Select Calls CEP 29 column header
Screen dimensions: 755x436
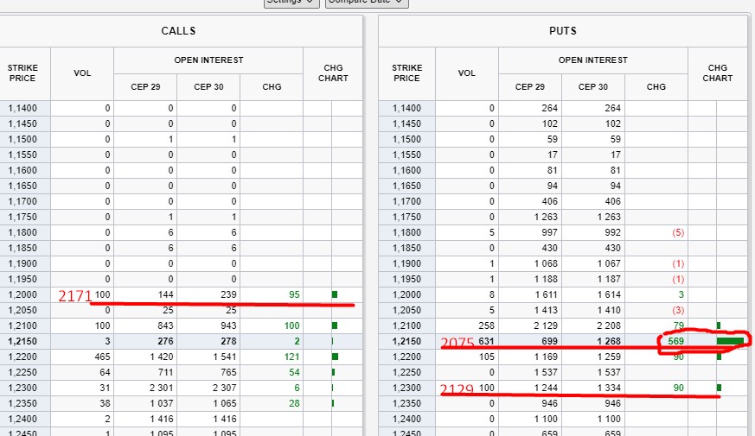[x=145, y=86]
